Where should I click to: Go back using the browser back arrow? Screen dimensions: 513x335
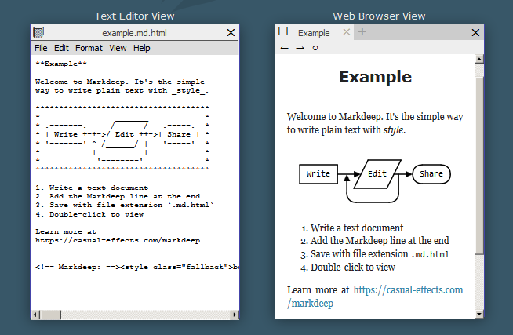284,48
